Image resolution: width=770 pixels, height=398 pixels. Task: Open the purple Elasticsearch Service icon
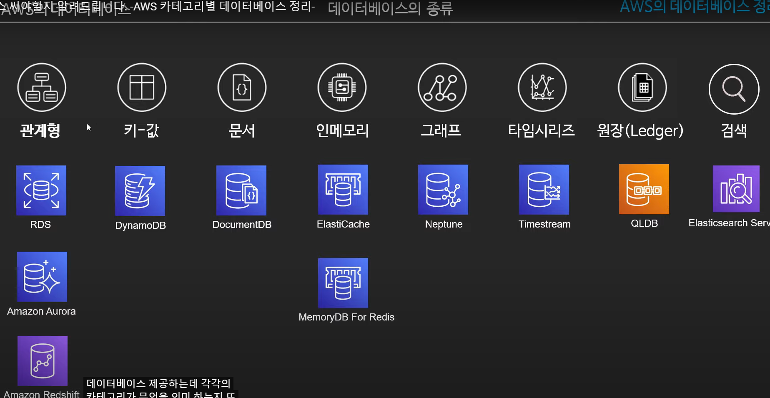pos(736,189)
